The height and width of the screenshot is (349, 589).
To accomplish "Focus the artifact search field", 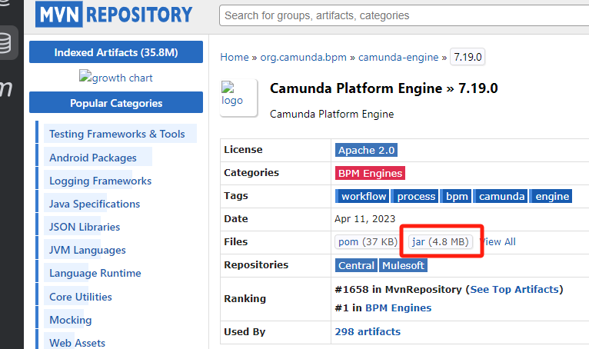I will point(404,15).
